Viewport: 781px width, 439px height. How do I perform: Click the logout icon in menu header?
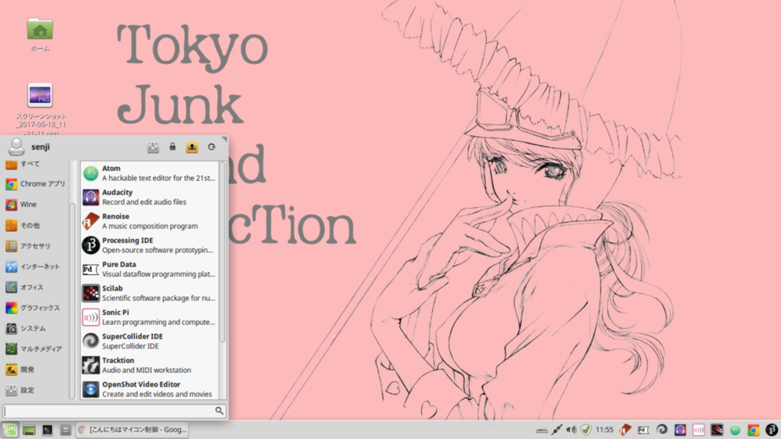[x=192, y=147]
